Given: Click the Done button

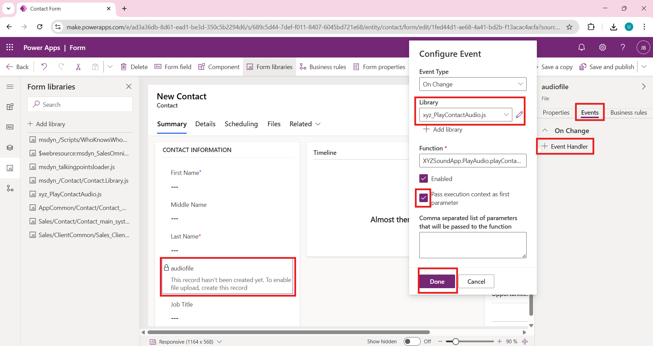Looking at the screenshot, I should click(437, 281).
